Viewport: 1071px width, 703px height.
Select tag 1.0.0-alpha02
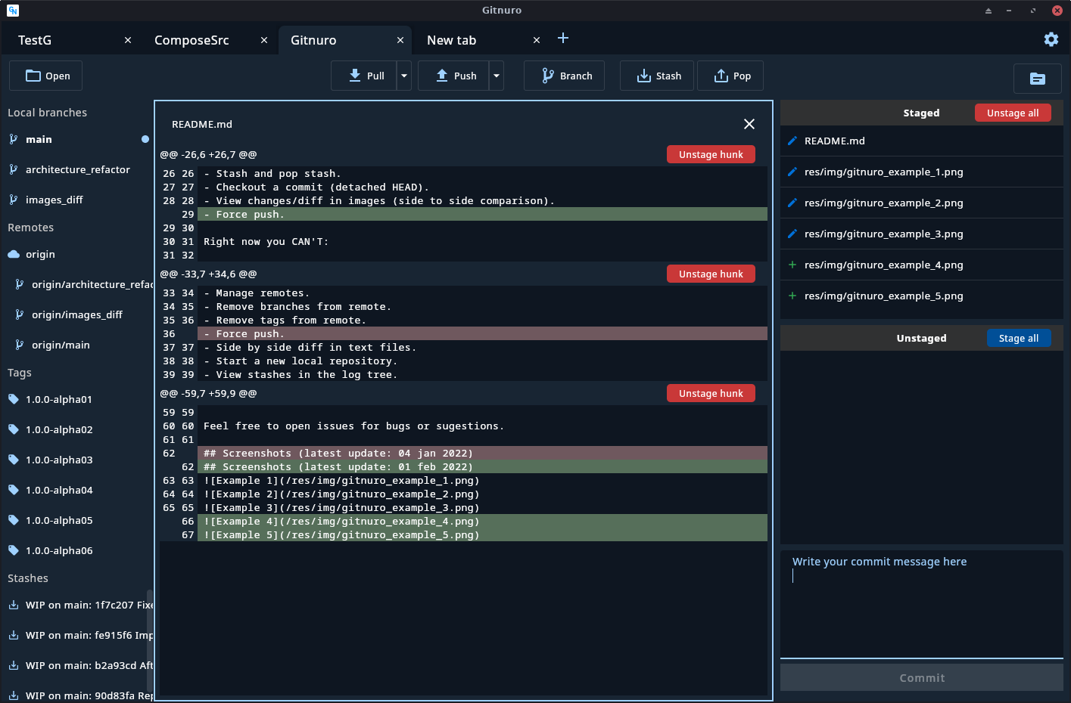[x=76, y=429]
